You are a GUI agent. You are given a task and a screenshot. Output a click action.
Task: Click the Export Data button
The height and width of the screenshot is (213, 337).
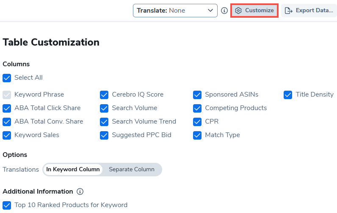point(309,11)
